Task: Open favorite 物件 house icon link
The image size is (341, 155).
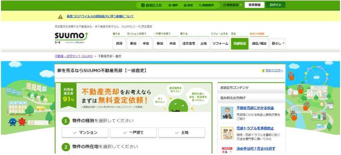Action: [x=173, y=5]
